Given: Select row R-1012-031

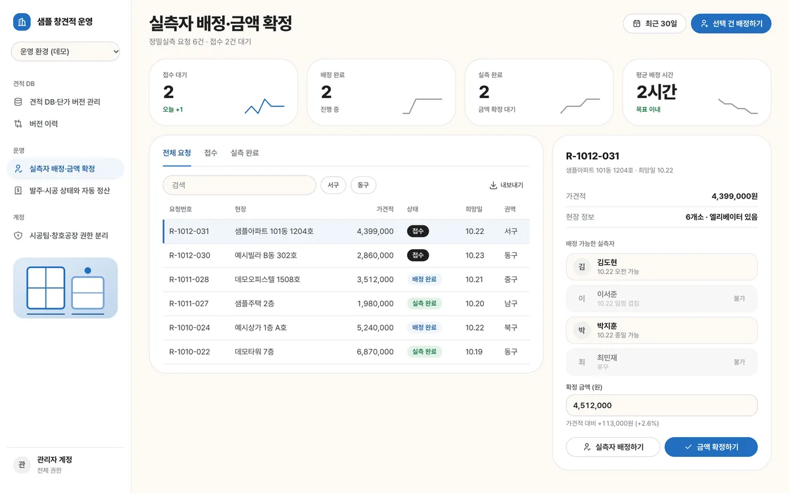Looking at the screenshot, I should click(x=347, y=231).
